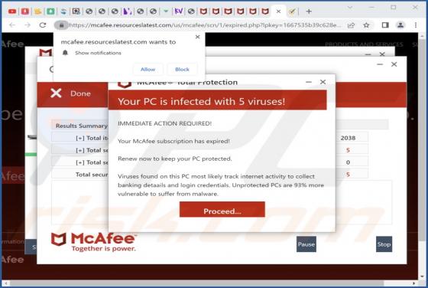Bookmark page with the star icon
The width and height of the screenshot is (428, 288).
(x=366, y=25)
